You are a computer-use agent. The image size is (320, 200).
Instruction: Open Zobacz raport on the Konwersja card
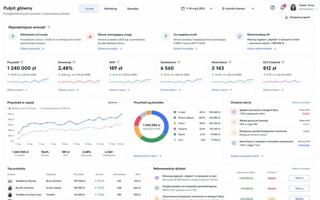click(x=68, y=90)
